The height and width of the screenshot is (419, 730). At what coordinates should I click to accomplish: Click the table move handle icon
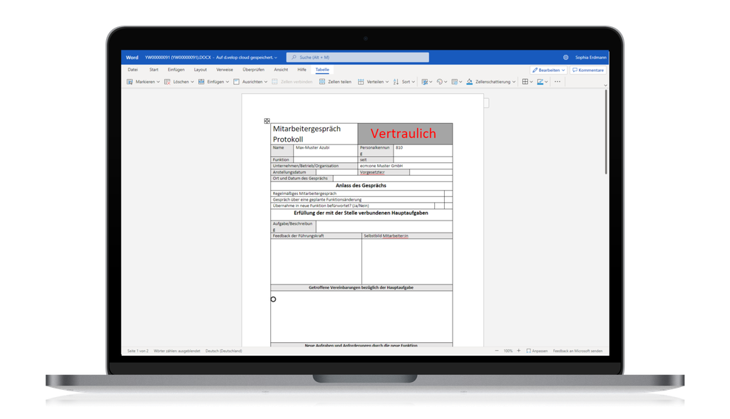[267, 121]
